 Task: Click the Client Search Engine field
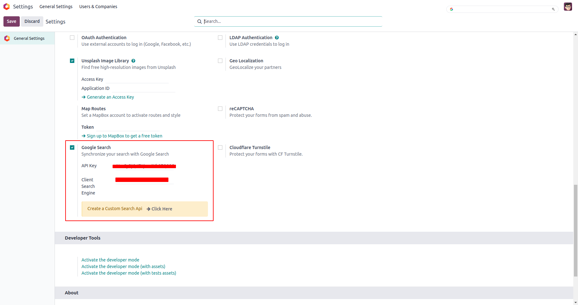pyautogui.click(x=144, y=180)
